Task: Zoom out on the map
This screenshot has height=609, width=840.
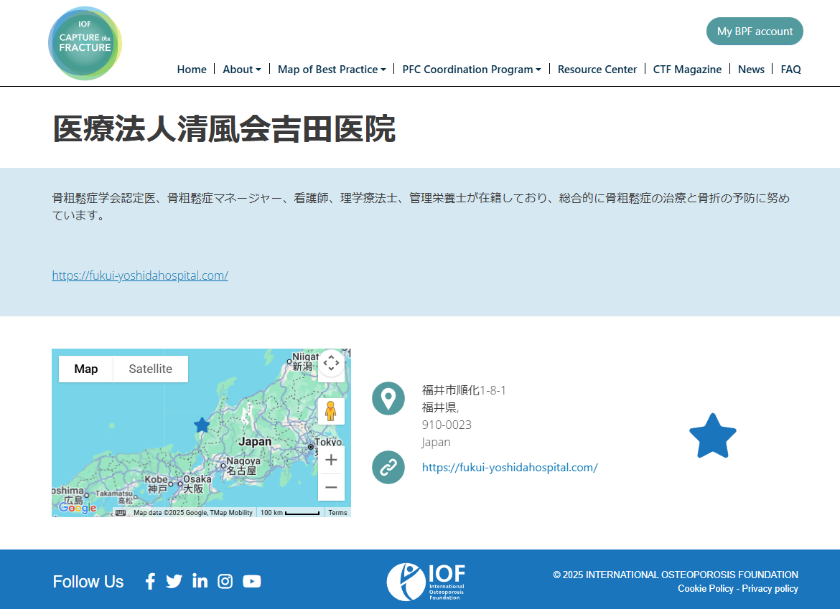Action: [x=331, y=488]
